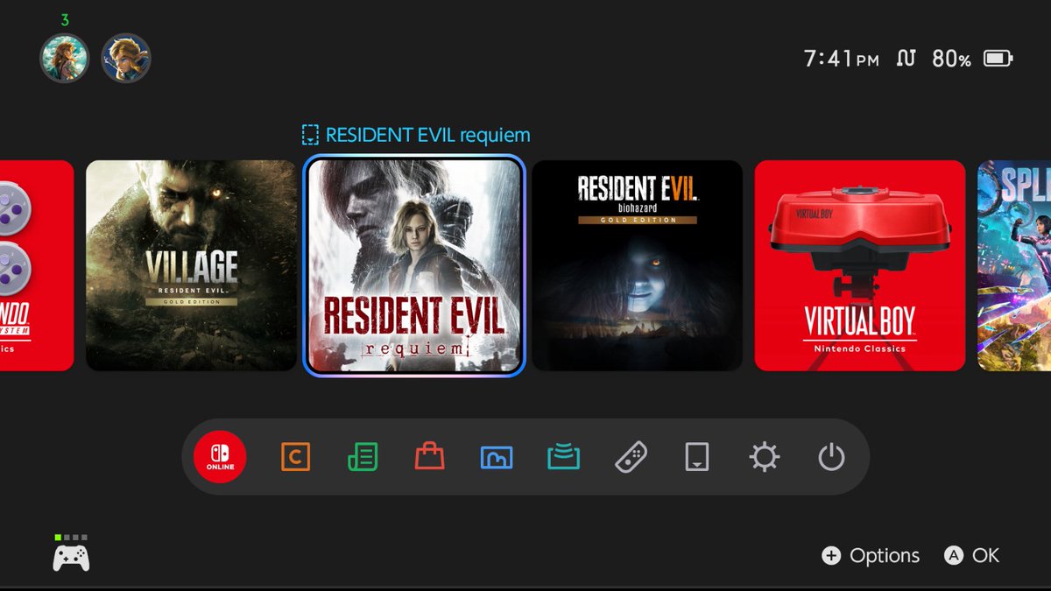
Task: Open the News icon
Action: point(363,457)
